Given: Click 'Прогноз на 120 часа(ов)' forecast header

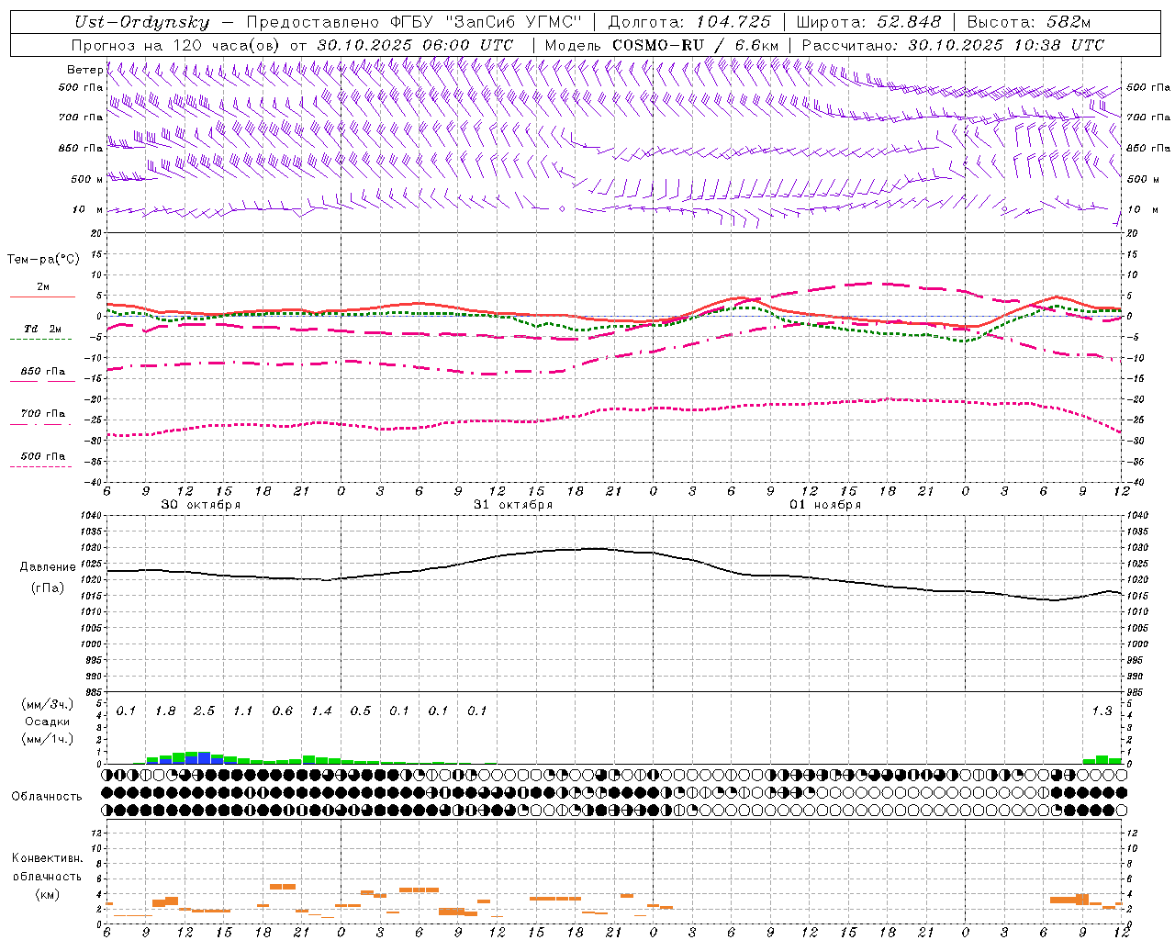Looking at the screenshot, I should (176, 45).
